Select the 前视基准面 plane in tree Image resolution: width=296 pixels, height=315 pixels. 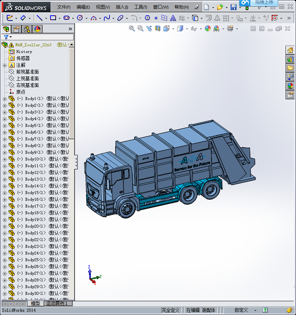tap(27, 72)
